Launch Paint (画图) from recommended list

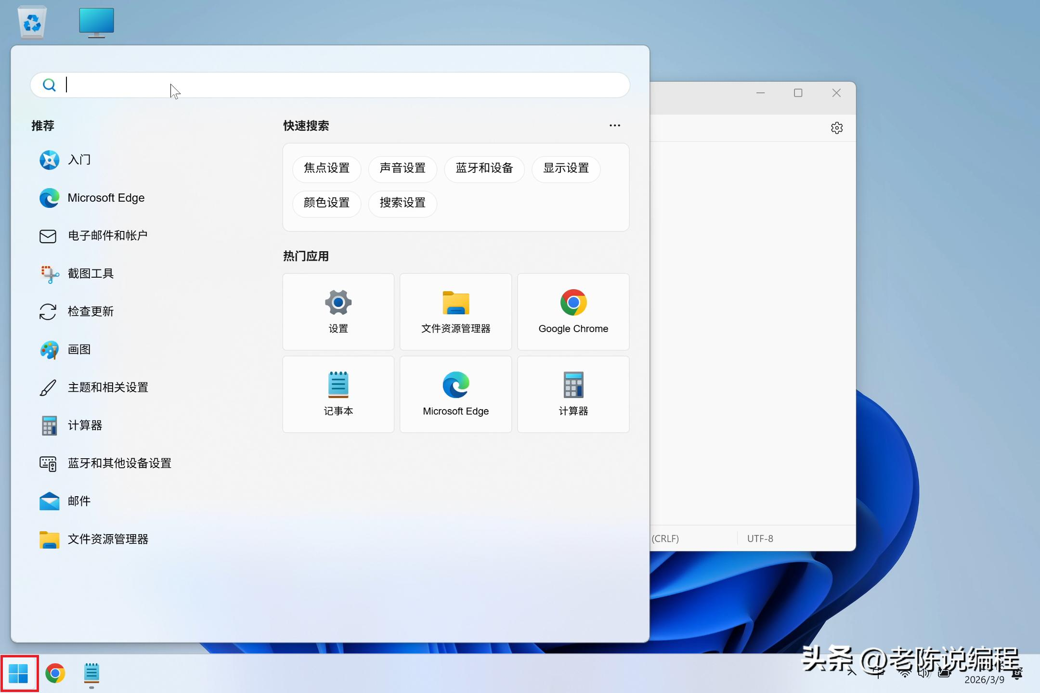[79, 349]
